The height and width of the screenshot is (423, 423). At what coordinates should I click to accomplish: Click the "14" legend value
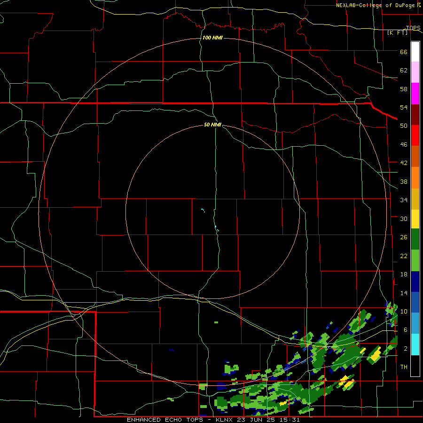point(404,293)
